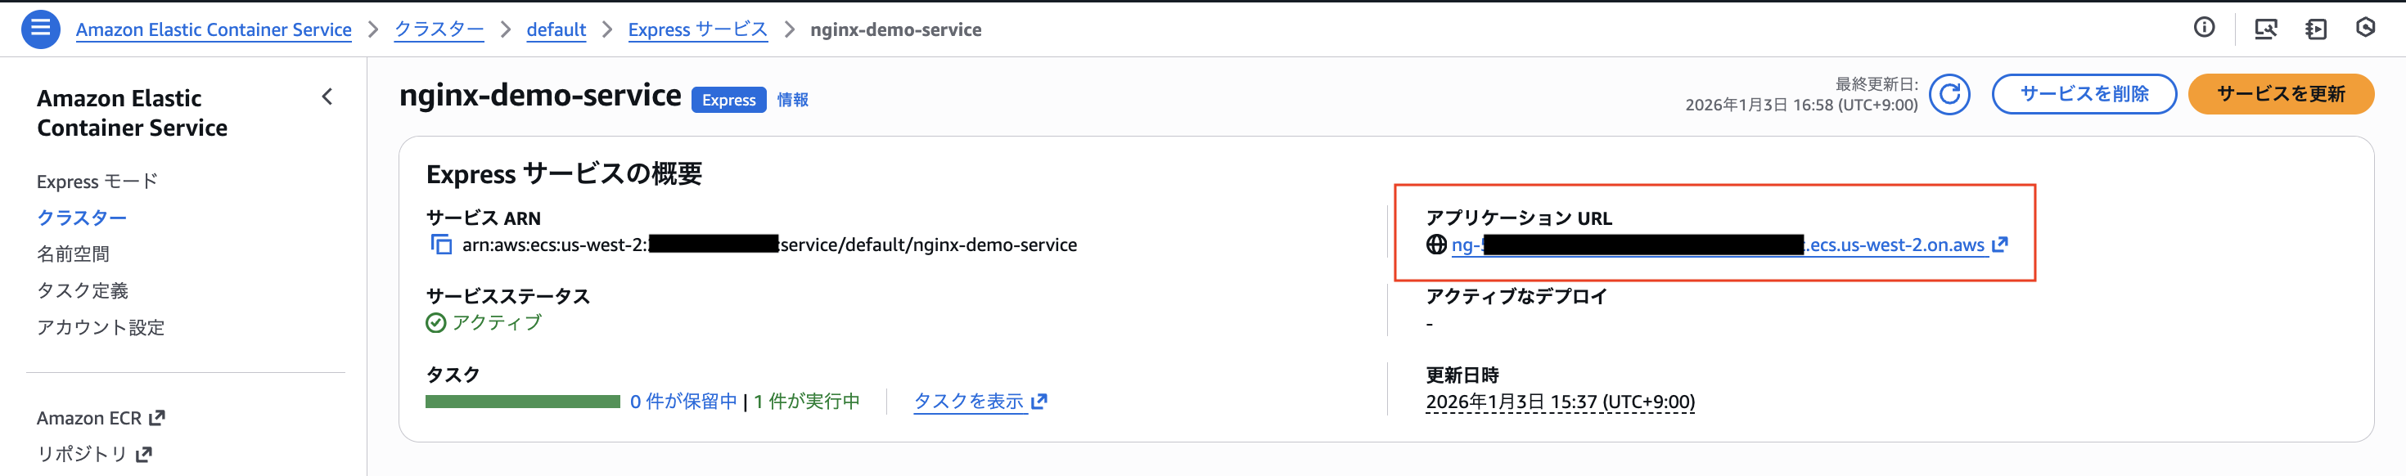Viewport: 2406px width, 476px height.
Task: Open the default cluster breadcrumb link
Action: [x=556, y=29]
